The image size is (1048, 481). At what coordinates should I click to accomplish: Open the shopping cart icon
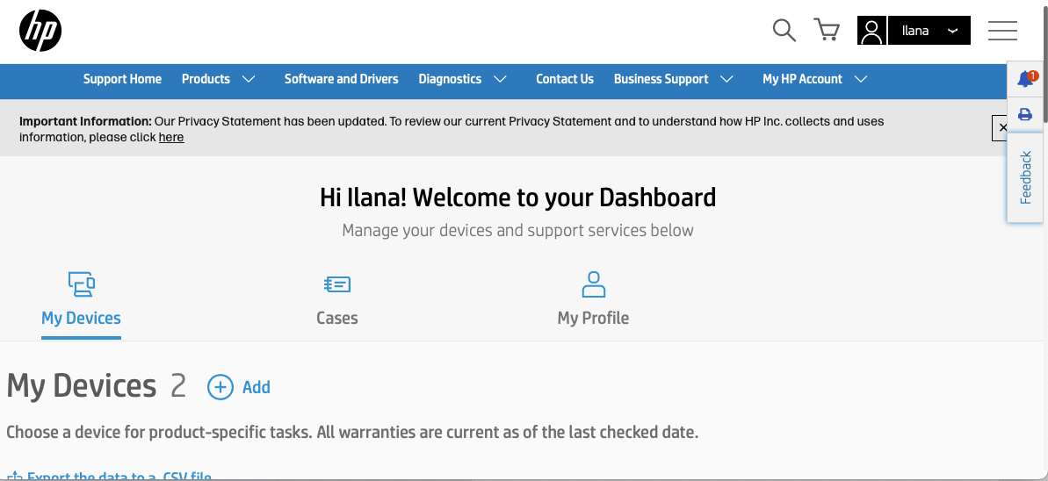tap(827, 30)
